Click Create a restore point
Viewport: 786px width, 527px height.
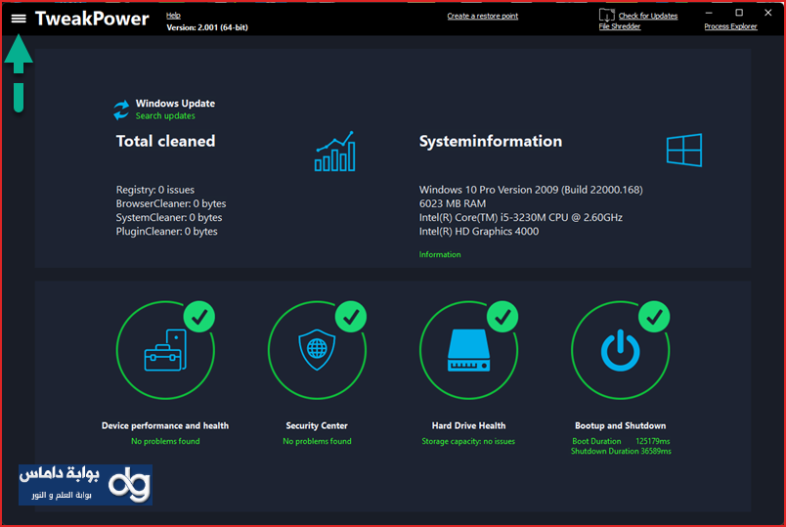coord(483,16)
